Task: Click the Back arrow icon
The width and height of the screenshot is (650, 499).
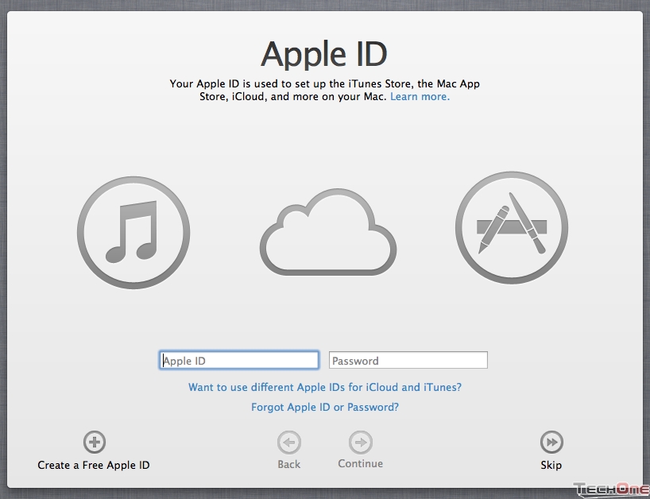Action: [x=288, y=442]
